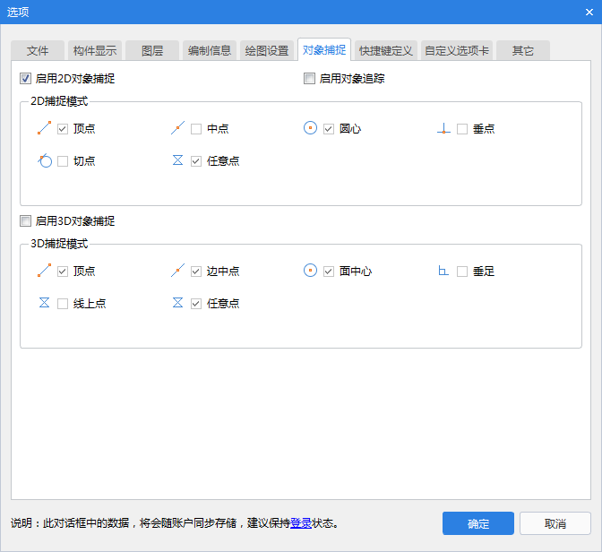Open the 快捷键定义 tab
The height and width of the screenshot is (552, 602).
point(385,50)
